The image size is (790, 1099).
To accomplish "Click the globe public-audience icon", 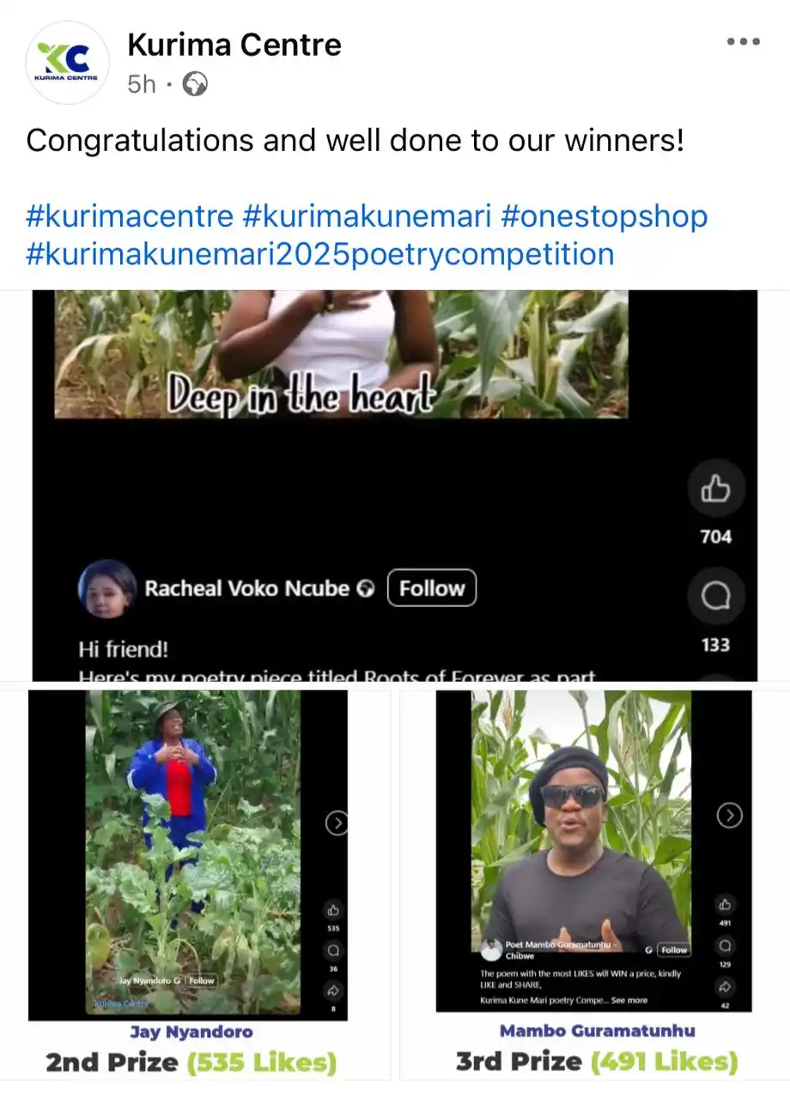I will click(195, 84).
